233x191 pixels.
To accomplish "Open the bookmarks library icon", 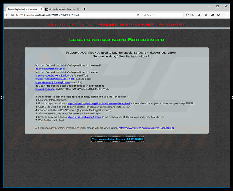I will [x=193, y=15].
